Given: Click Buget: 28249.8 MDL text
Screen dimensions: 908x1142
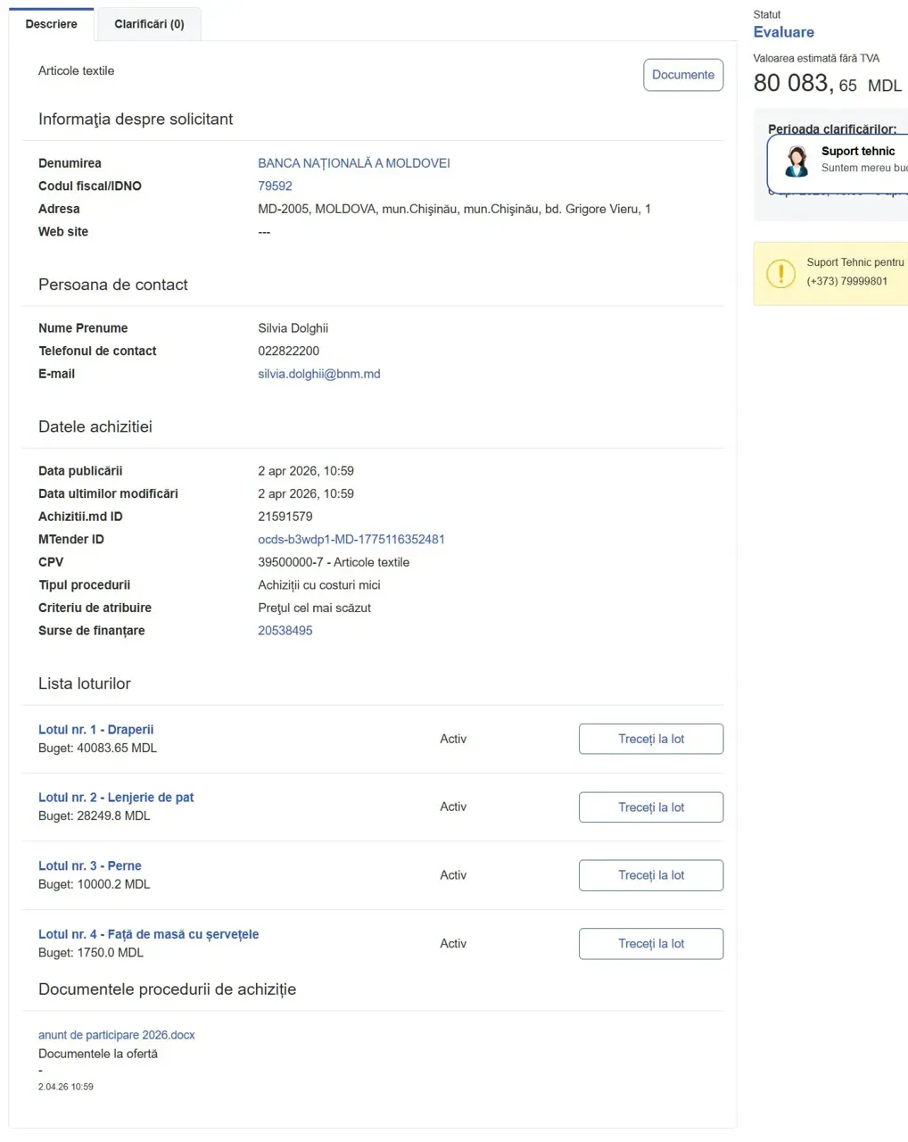Looking at the screenshot, I should click(94, 816).
